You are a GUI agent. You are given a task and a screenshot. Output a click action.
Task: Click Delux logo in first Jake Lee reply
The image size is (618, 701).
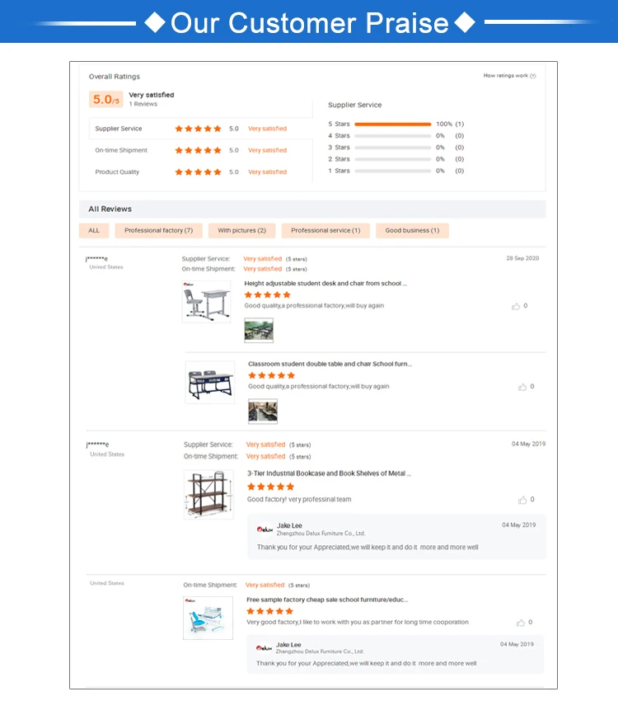(265, 529)
